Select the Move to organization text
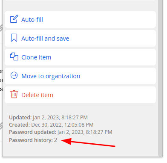 point(51,76)
